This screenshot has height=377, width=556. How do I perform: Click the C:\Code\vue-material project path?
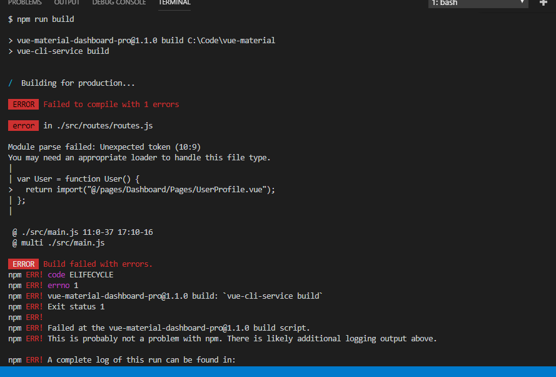point(231,40)
